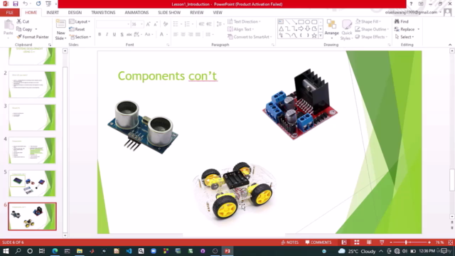Toggle Comments pane in status bar

[318, 242]
